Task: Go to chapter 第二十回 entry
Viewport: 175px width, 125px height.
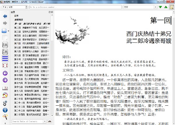Action: coord(32,99)
